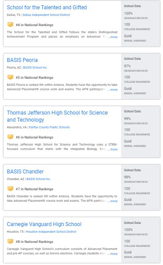
Task: Visit Fairfax County Public Schools link
Action: [x=49, y=127]
